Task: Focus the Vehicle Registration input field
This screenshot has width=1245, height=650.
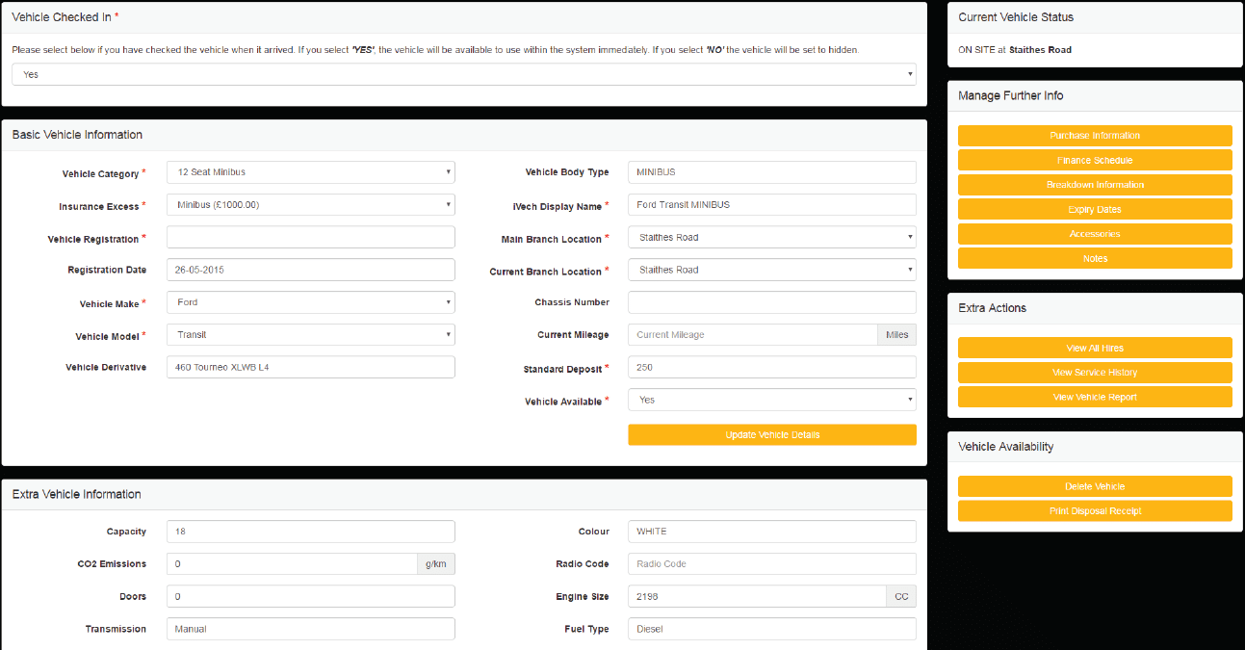Action: pos(310,238)
